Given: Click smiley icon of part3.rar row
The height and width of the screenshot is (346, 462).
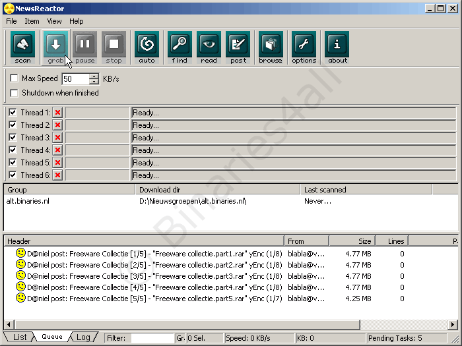Looking at the screenshot, I should click(x=20, y=275).
